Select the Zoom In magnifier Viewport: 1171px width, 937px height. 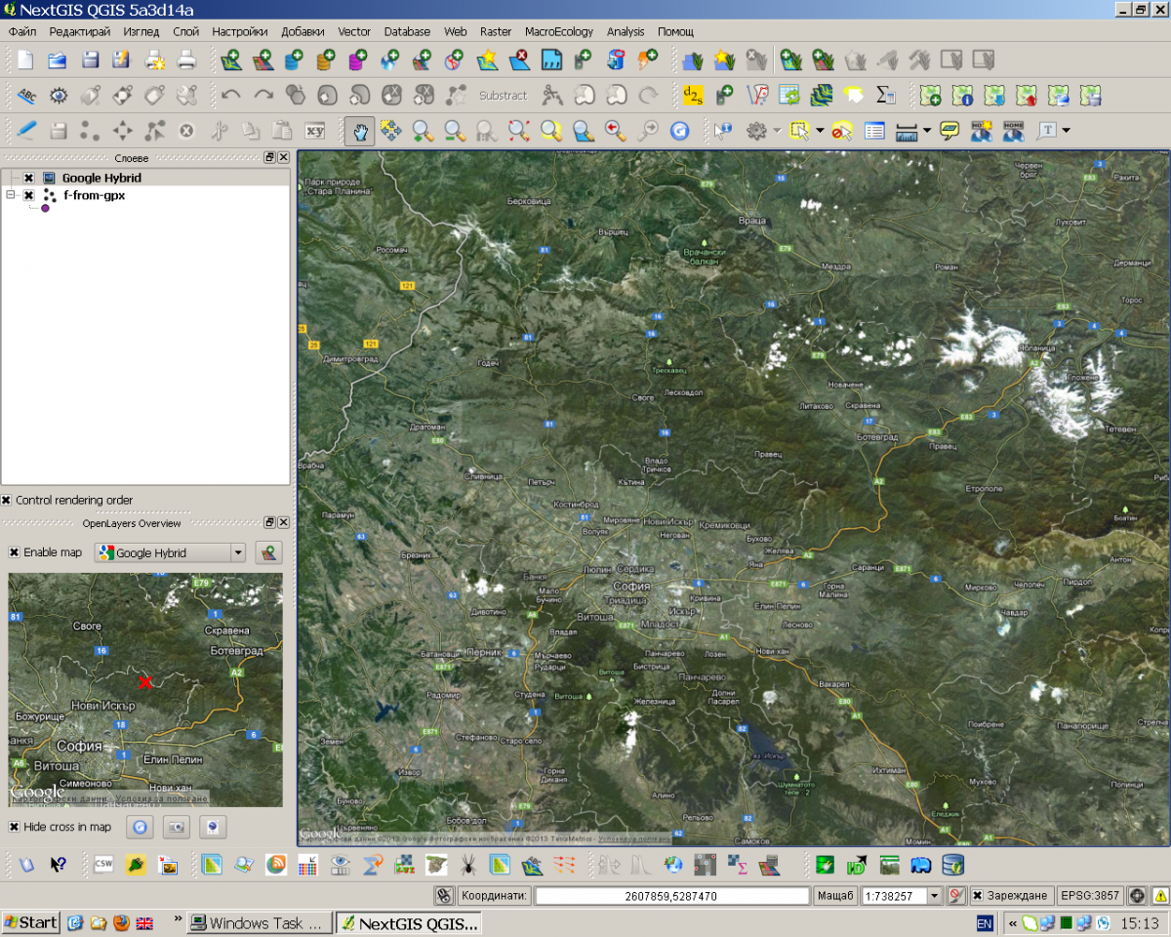pos(423,131)
